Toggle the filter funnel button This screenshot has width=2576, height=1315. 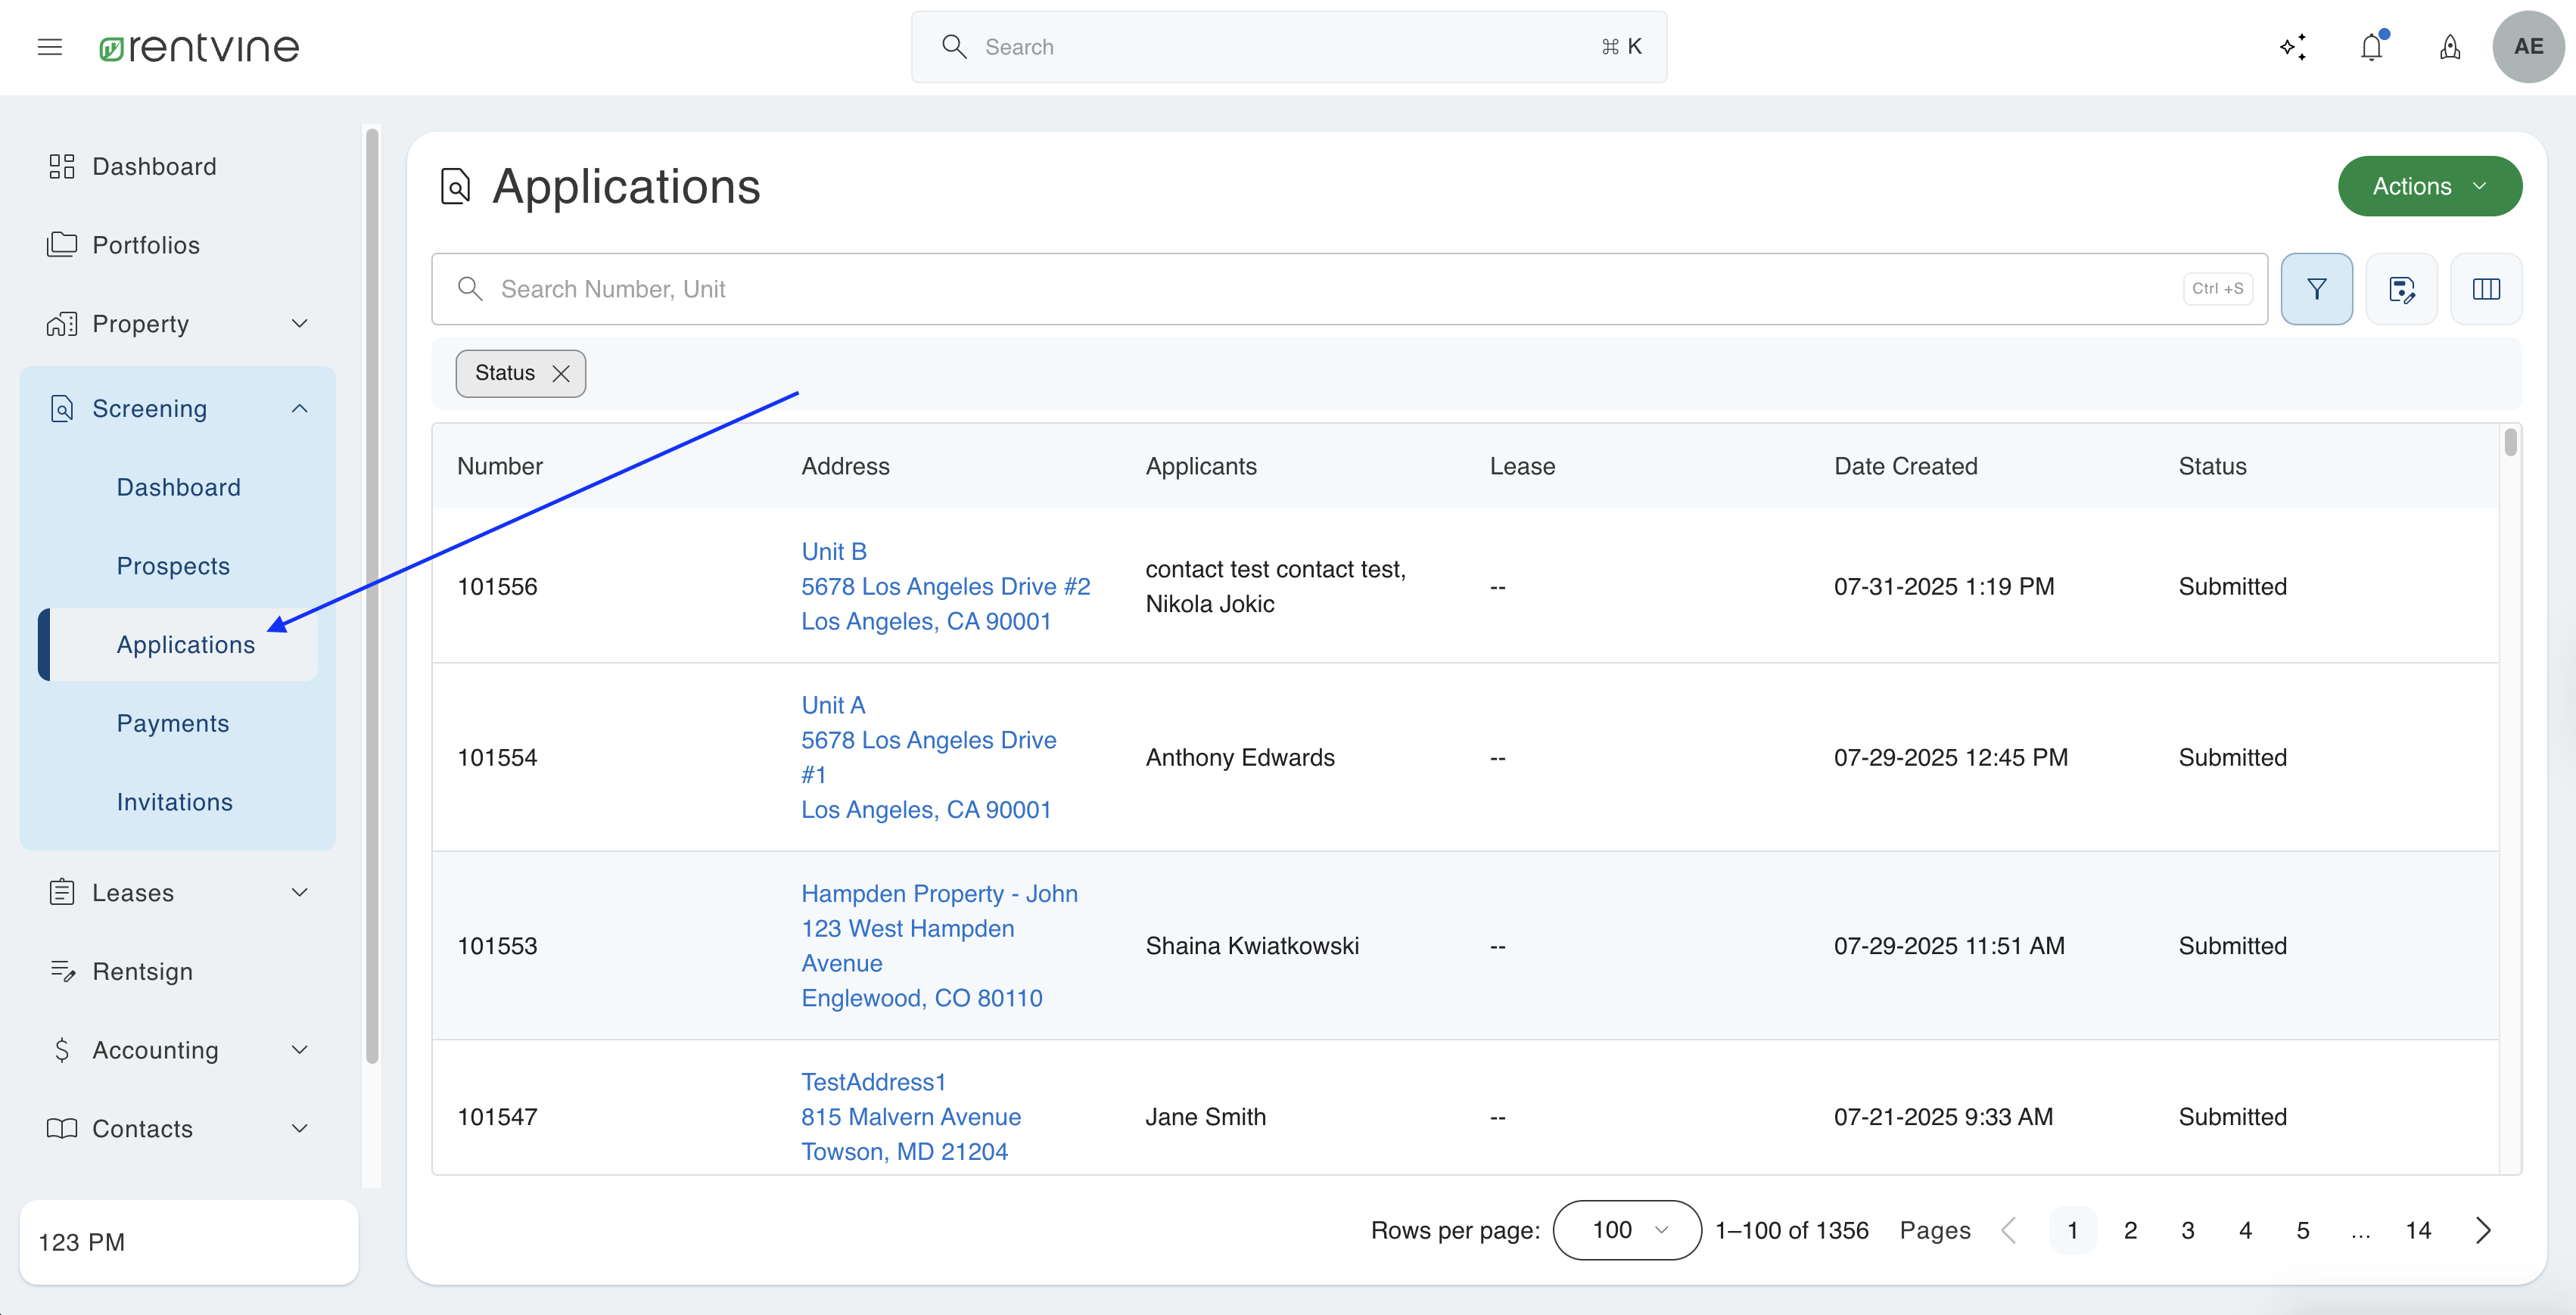click(2317, 289)
